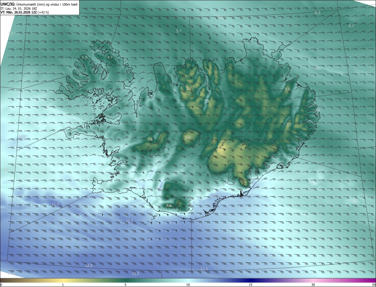Viewport: 376px width, 287px height.
Task: Click the 5.0 value in the Westfjords
Action: (84, 57)
